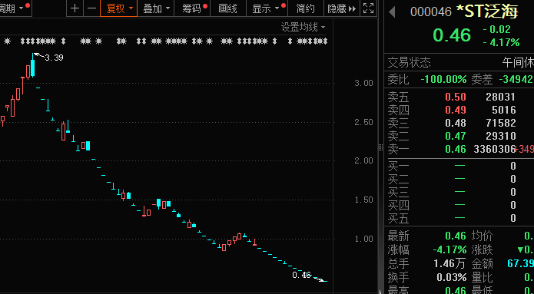Screen dimensions: 534x294
Task: Open the 叠加 overlay dropdown
Action: click(156, 8)
